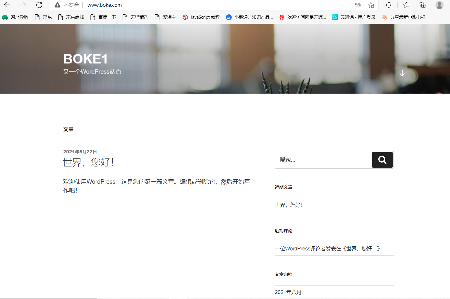Click the browser extensions icon

coord(388,5)
